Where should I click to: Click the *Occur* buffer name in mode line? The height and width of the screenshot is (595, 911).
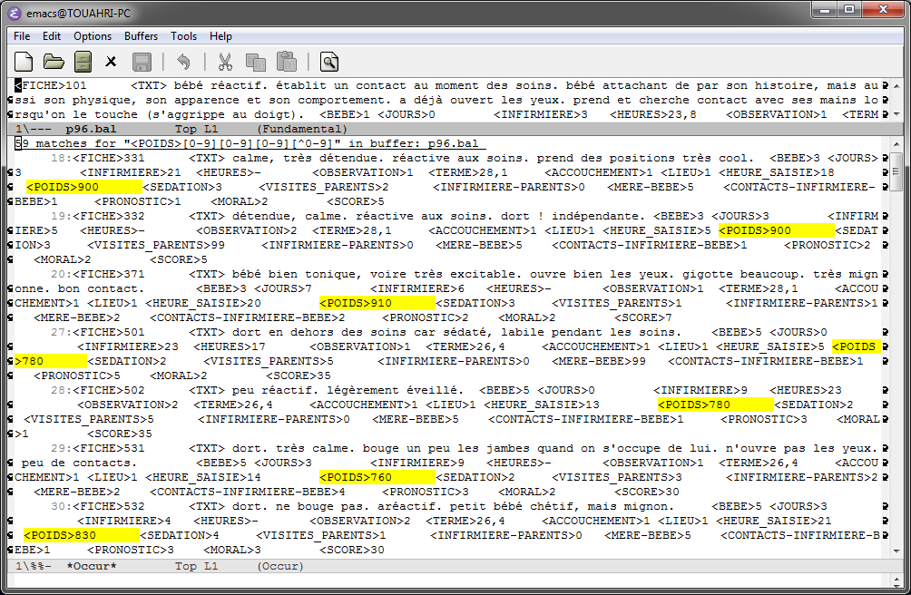pyautogui.click(x=91, y=566)
